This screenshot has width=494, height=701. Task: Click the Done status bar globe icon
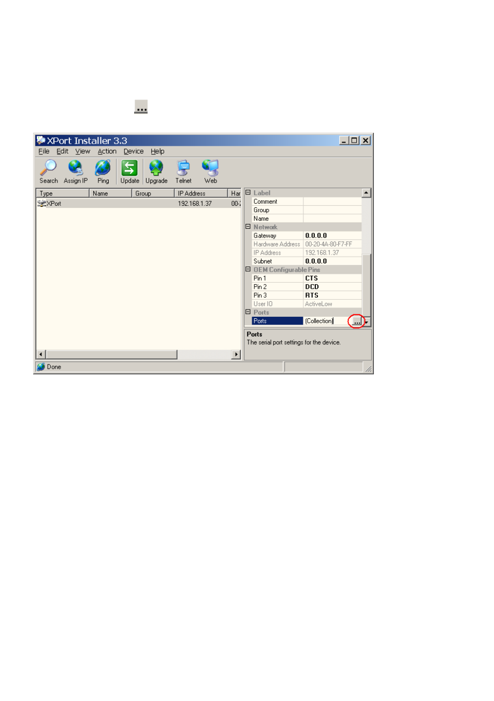pyautogui.click(x=41, y=367)
